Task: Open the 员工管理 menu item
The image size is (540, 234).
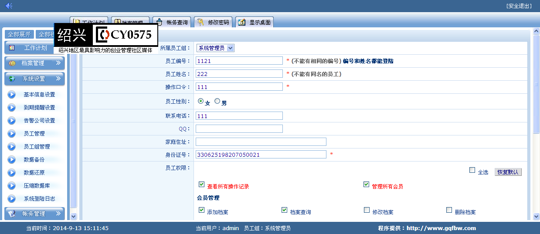Action: click(34, 134)
